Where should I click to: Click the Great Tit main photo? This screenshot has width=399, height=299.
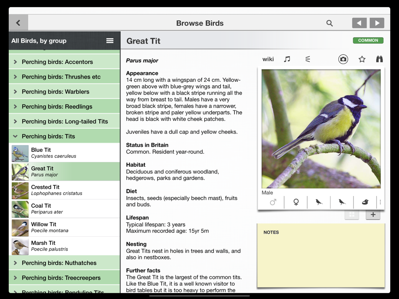tap(321, 129)
